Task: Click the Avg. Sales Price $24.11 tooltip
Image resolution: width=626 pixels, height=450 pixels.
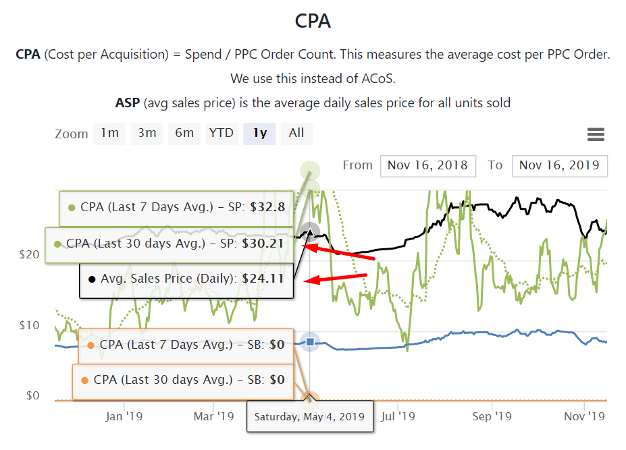Action: 186,278
